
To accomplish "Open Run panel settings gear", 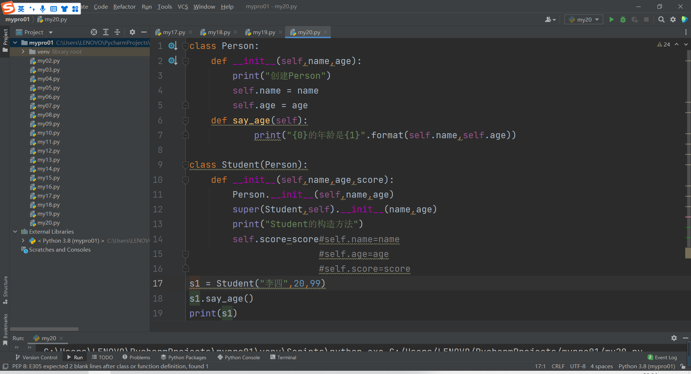I will [674, 338].
